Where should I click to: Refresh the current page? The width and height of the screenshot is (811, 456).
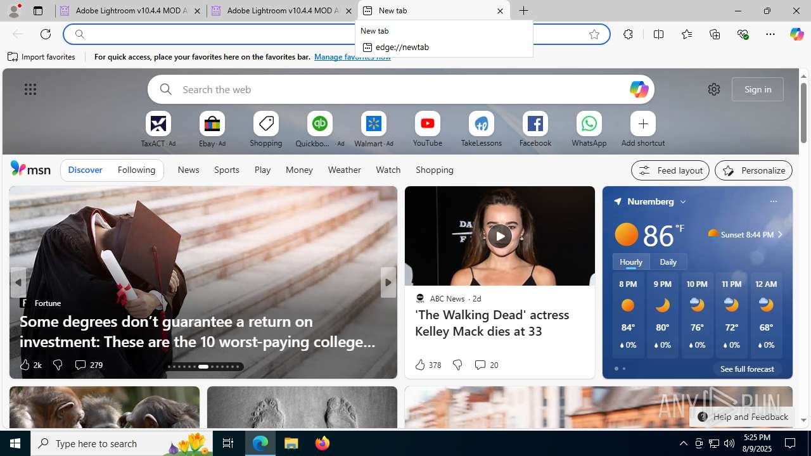click(x=46, y=34)
